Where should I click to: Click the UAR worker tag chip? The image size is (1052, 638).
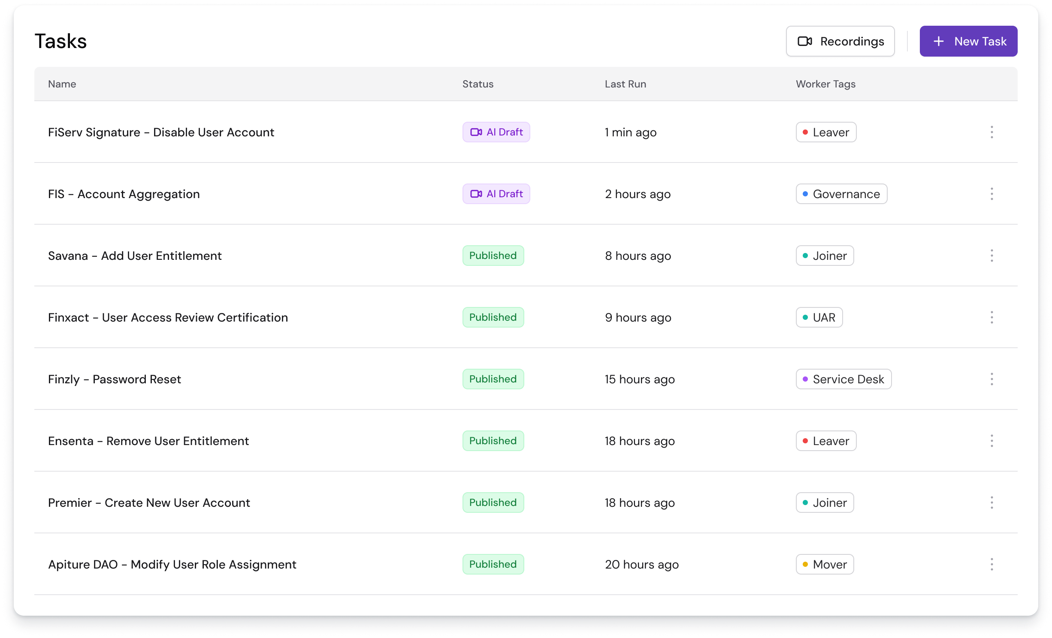[819, 317]
